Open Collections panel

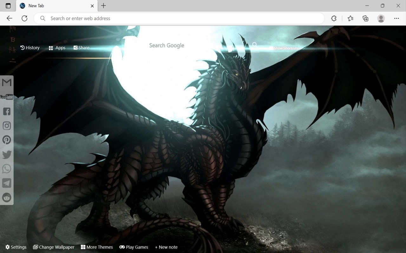click(x=365, y=18)
